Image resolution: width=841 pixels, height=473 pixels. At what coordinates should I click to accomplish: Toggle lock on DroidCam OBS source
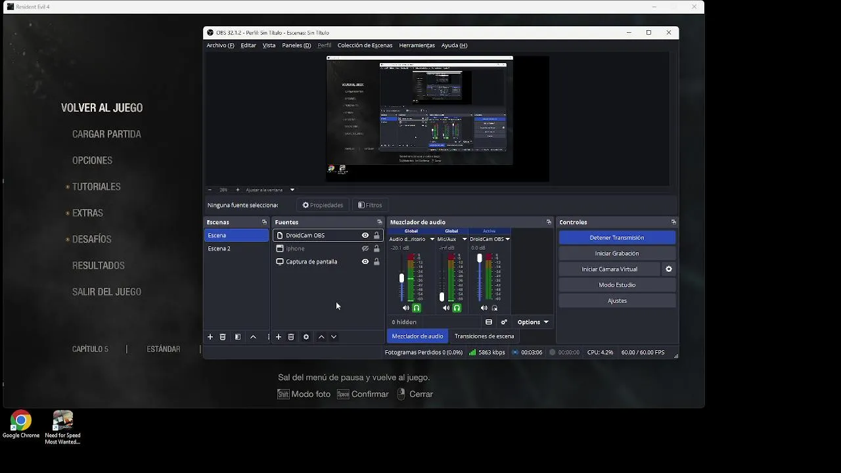pyautogui.click(x=376, y=235)
